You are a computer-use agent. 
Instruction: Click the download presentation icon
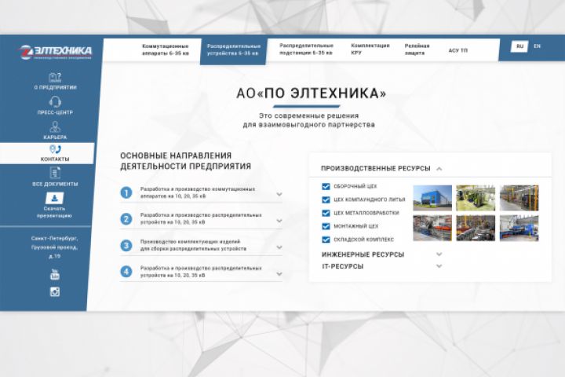(x=54, y=198)
